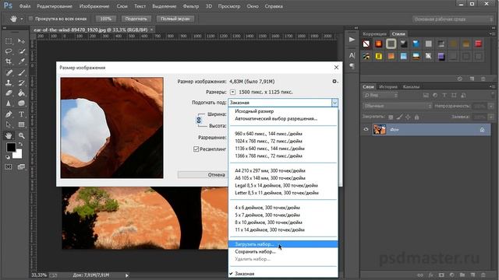
Task: Select the Move tool
Action: [x=21, y=41]
